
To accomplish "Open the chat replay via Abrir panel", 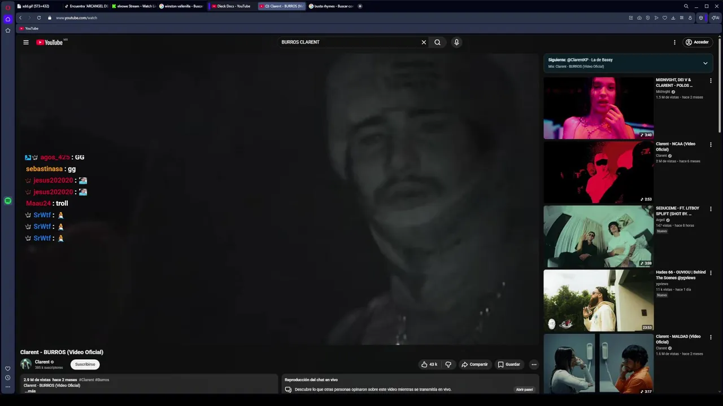I will [x=524, y=389].
